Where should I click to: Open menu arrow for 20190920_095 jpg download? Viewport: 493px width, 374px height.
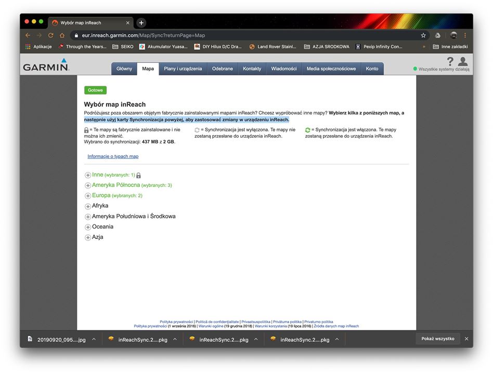pyautogui.click(x=94, y=339)
